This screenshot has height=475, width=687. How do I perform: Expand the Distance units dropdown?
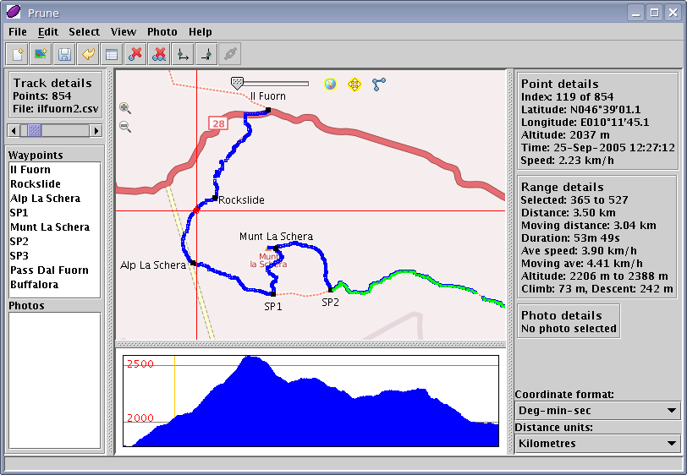[597, 444]
